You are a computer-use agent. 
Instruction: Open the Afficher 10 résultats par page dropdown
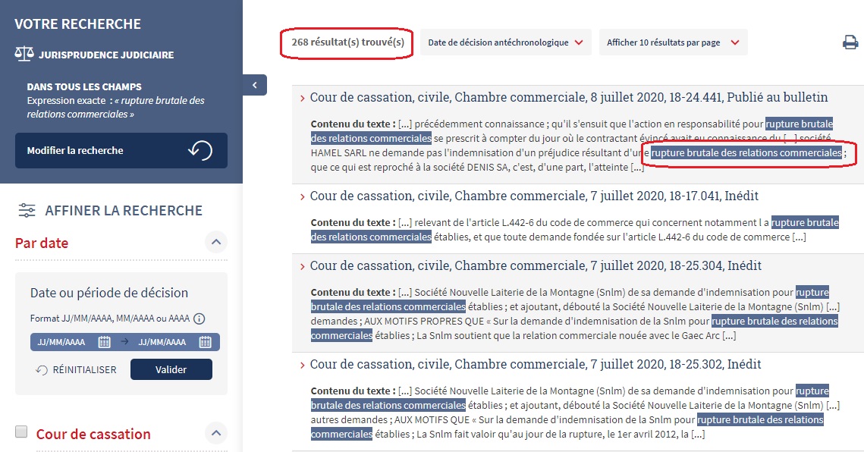(673, 42)
